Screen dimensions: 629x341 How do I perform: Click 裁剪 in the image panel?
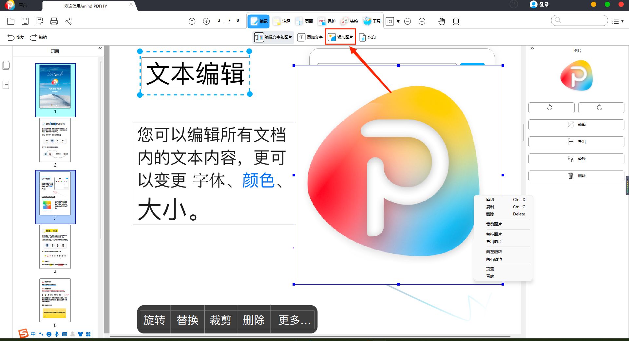[576, 124]
